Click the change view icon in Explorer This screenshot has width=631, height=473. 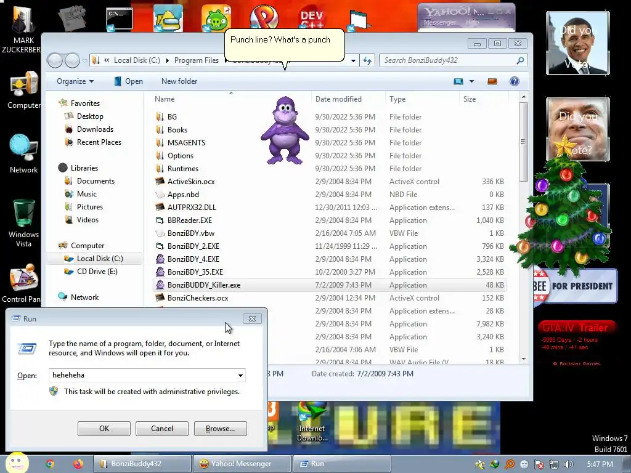[458, 81]
